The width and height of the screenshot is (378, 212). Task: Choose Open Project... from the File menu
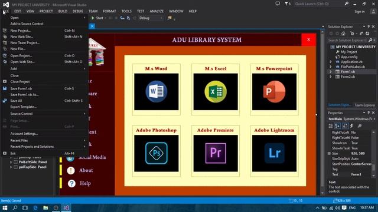point(44,56)
